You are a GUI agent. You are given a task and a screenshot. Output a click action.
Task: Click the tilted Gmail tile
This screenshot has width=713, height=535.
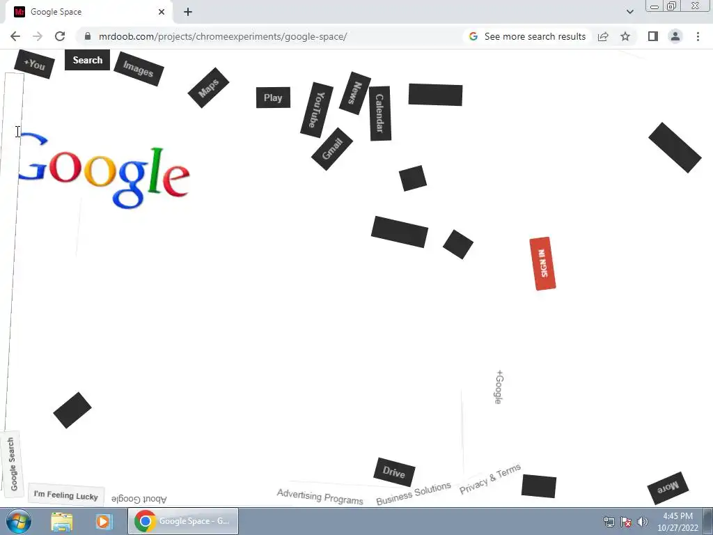pyautogui.click(x=332, y=149)
